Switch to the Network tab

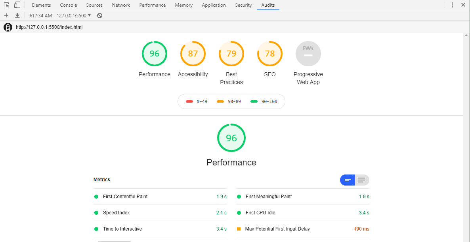point(121,5)
